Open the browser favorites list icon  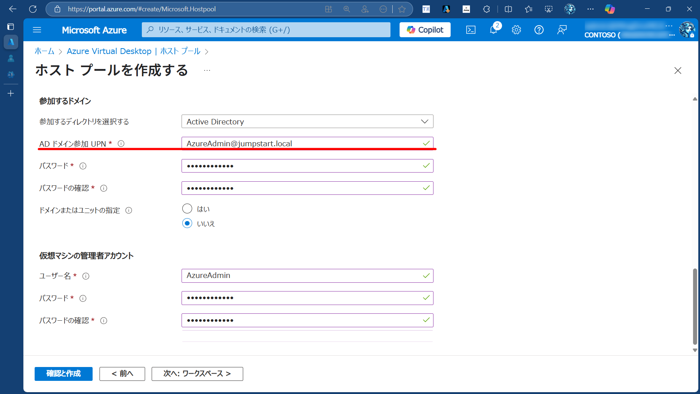click(528, 9)
